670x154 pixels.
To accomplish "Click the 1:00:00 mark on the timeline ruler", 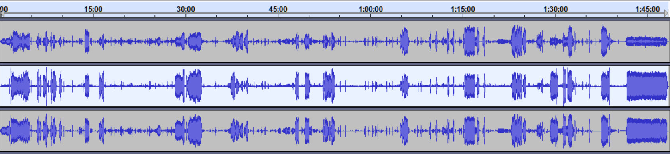I will (370, 9).
